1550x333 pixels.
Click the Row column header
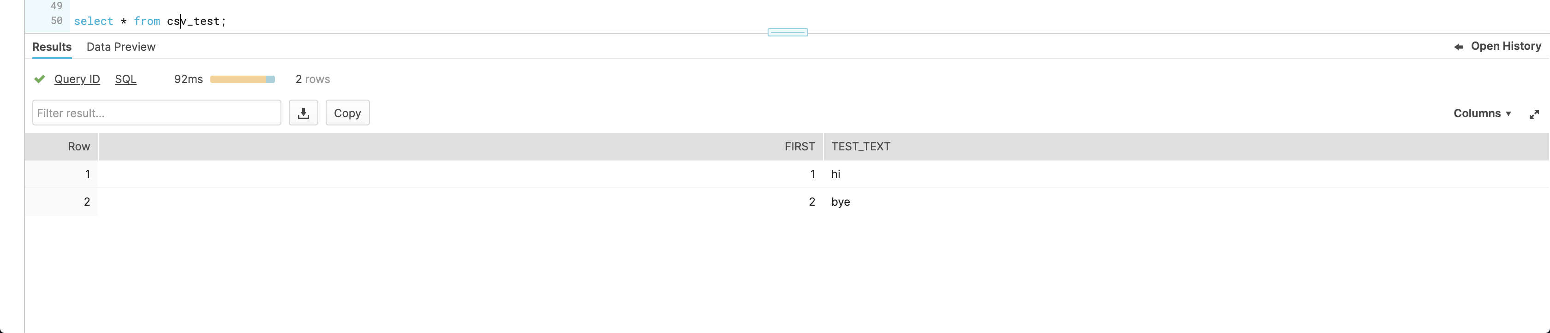[x=79, y=147]
